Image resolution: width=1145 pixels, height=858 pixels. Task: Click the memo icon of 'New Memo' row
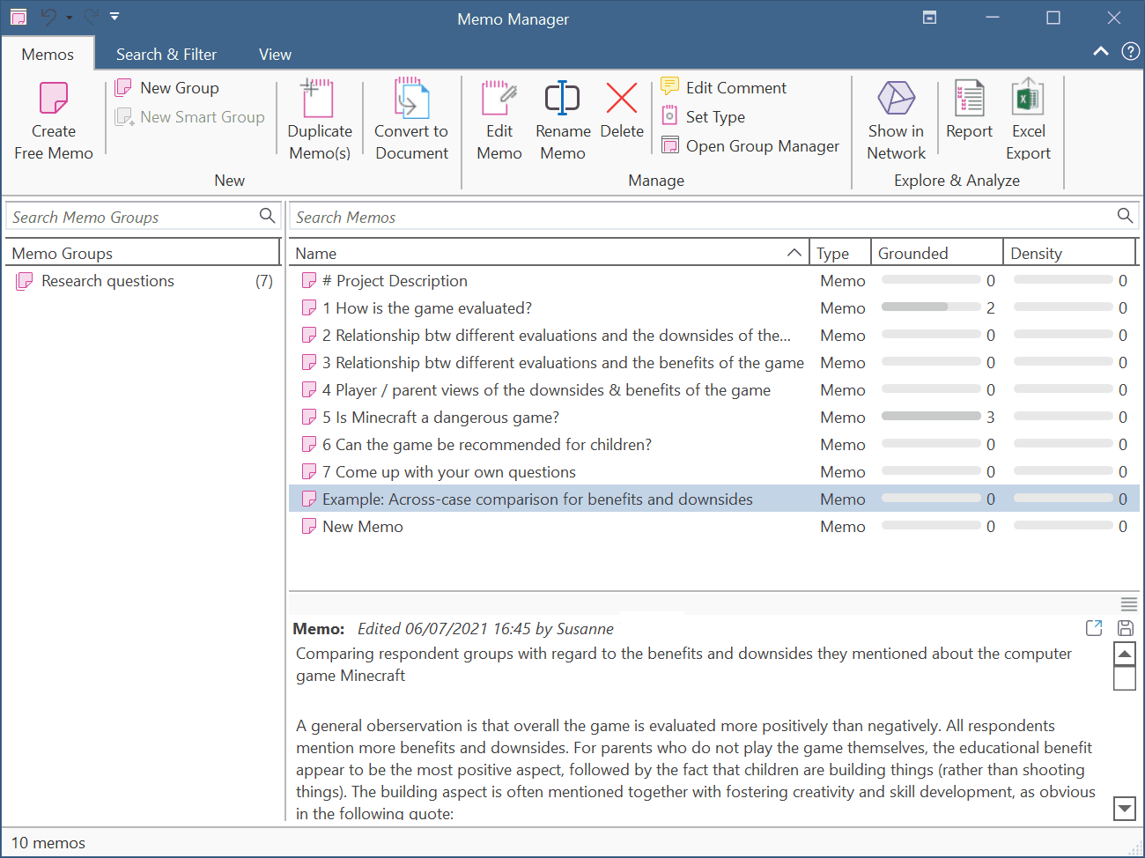309,527
